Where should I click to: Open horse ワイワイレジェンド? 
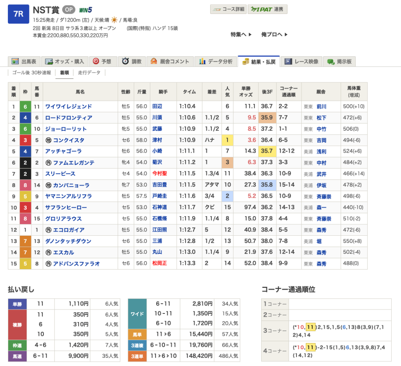click(x=69, y=107)
